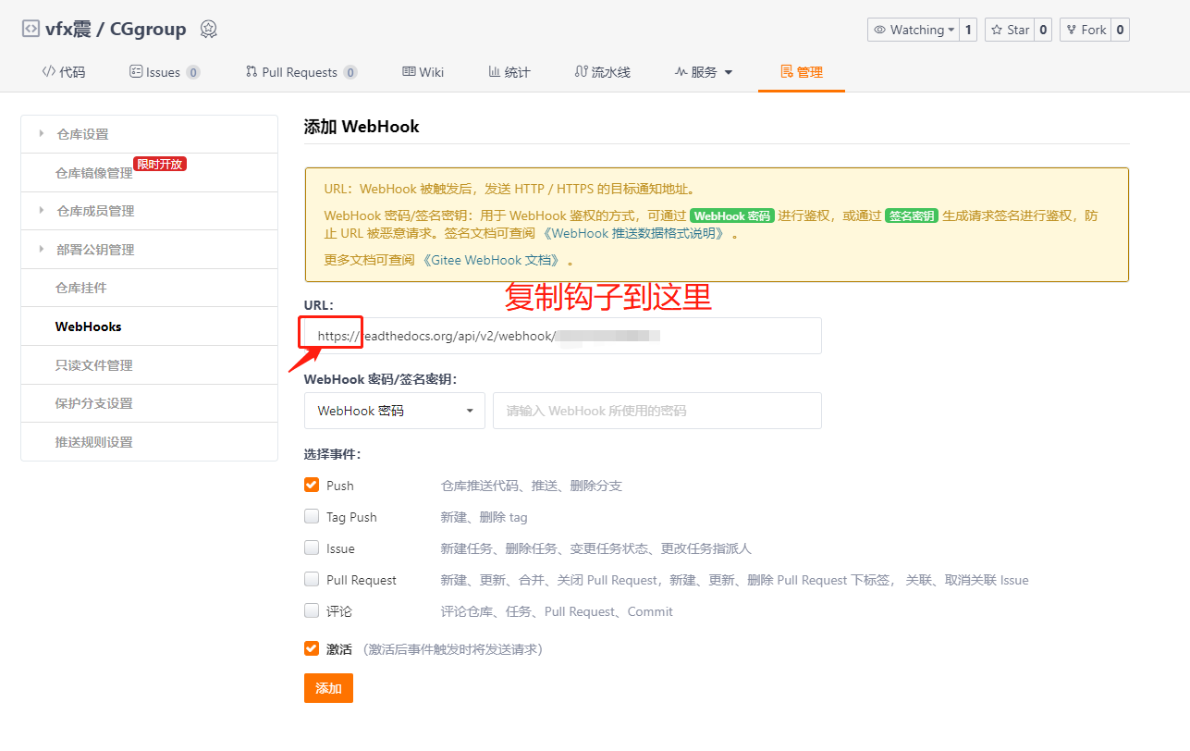Screen dimensions: 1190x751
Task: Open the 代码 tab
Action: pyautogui.click(x=64, y=72)
